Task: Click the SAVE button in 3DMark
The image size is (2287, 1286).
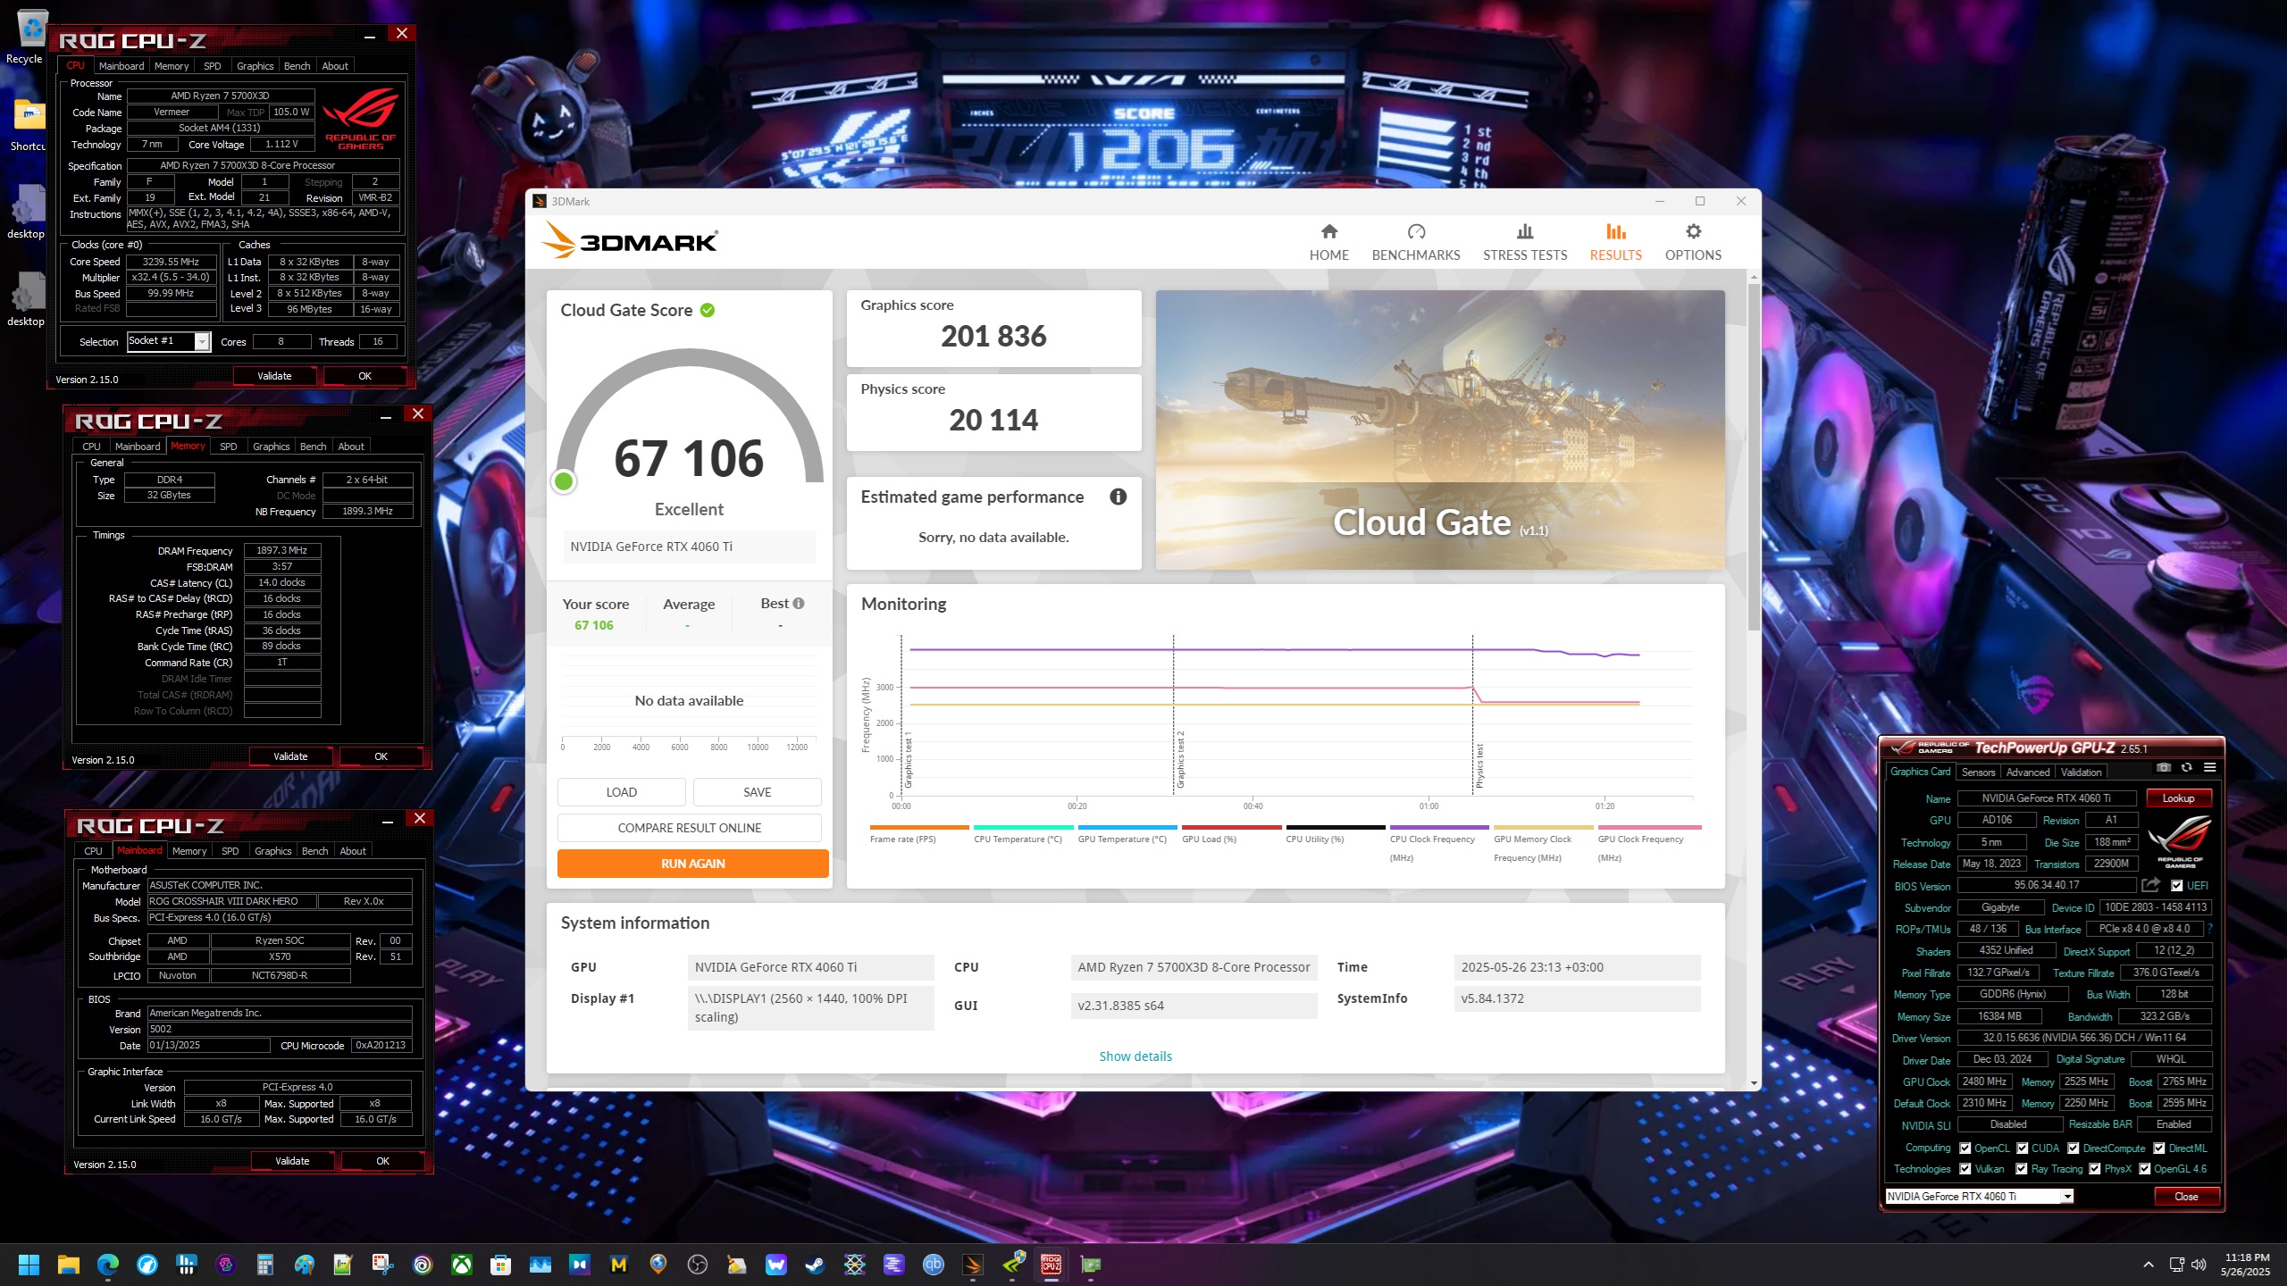Action: (x=758, y=792)
